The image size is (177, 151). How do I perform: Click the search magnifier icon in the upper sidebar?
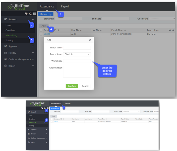coord(30,14)
